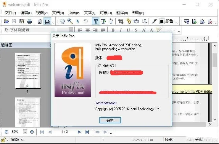
Task: Expand the zoom percentage dropdown
Action: click(x=25, y=132)
